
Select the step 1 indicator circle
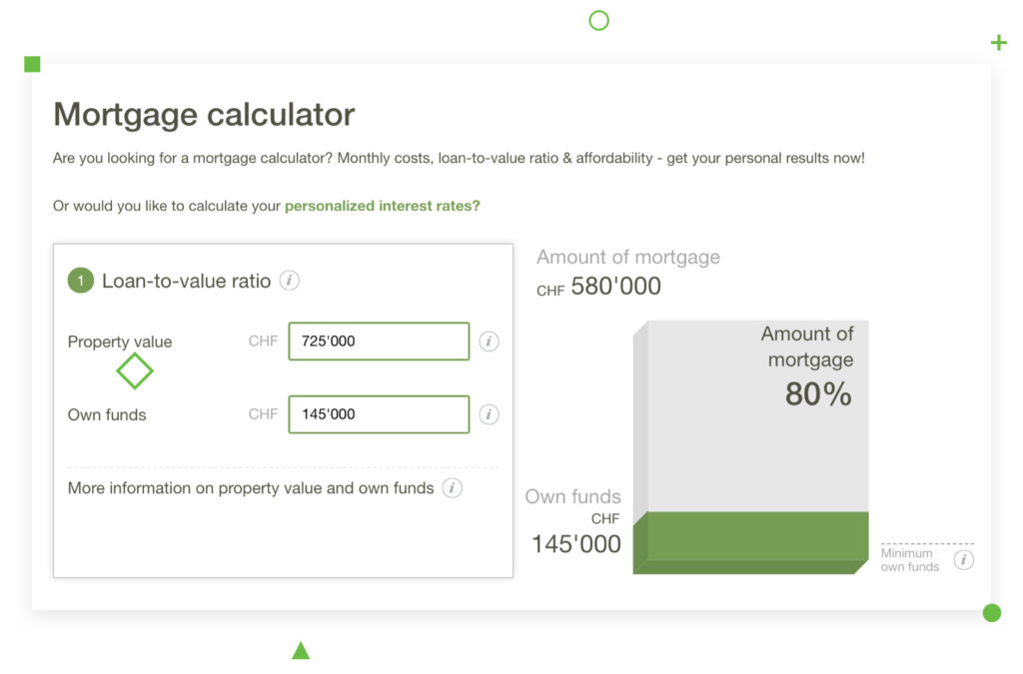click(81, 281)
